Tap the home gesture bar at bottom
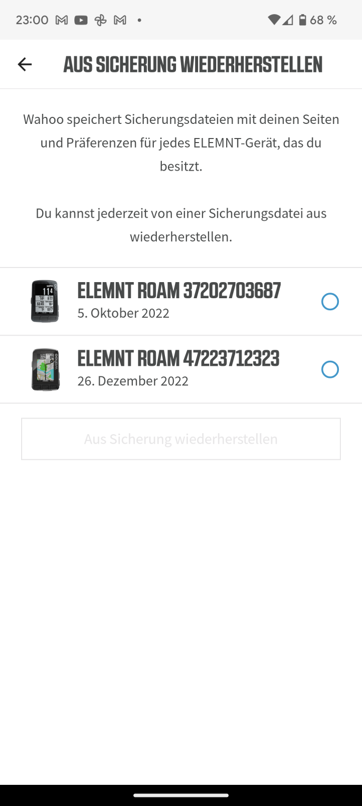The width and height of the screenshot is (362, 806). click(181, 795)
